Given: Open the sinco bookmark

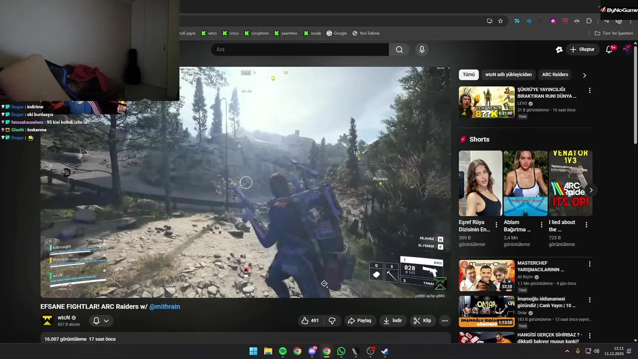Looking at the screenshot, I should coord(231,33).
